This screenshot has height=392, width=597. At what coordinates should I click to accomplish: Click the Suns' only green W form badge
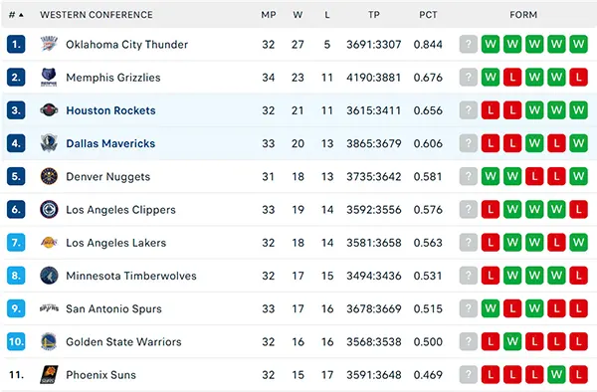556,375
